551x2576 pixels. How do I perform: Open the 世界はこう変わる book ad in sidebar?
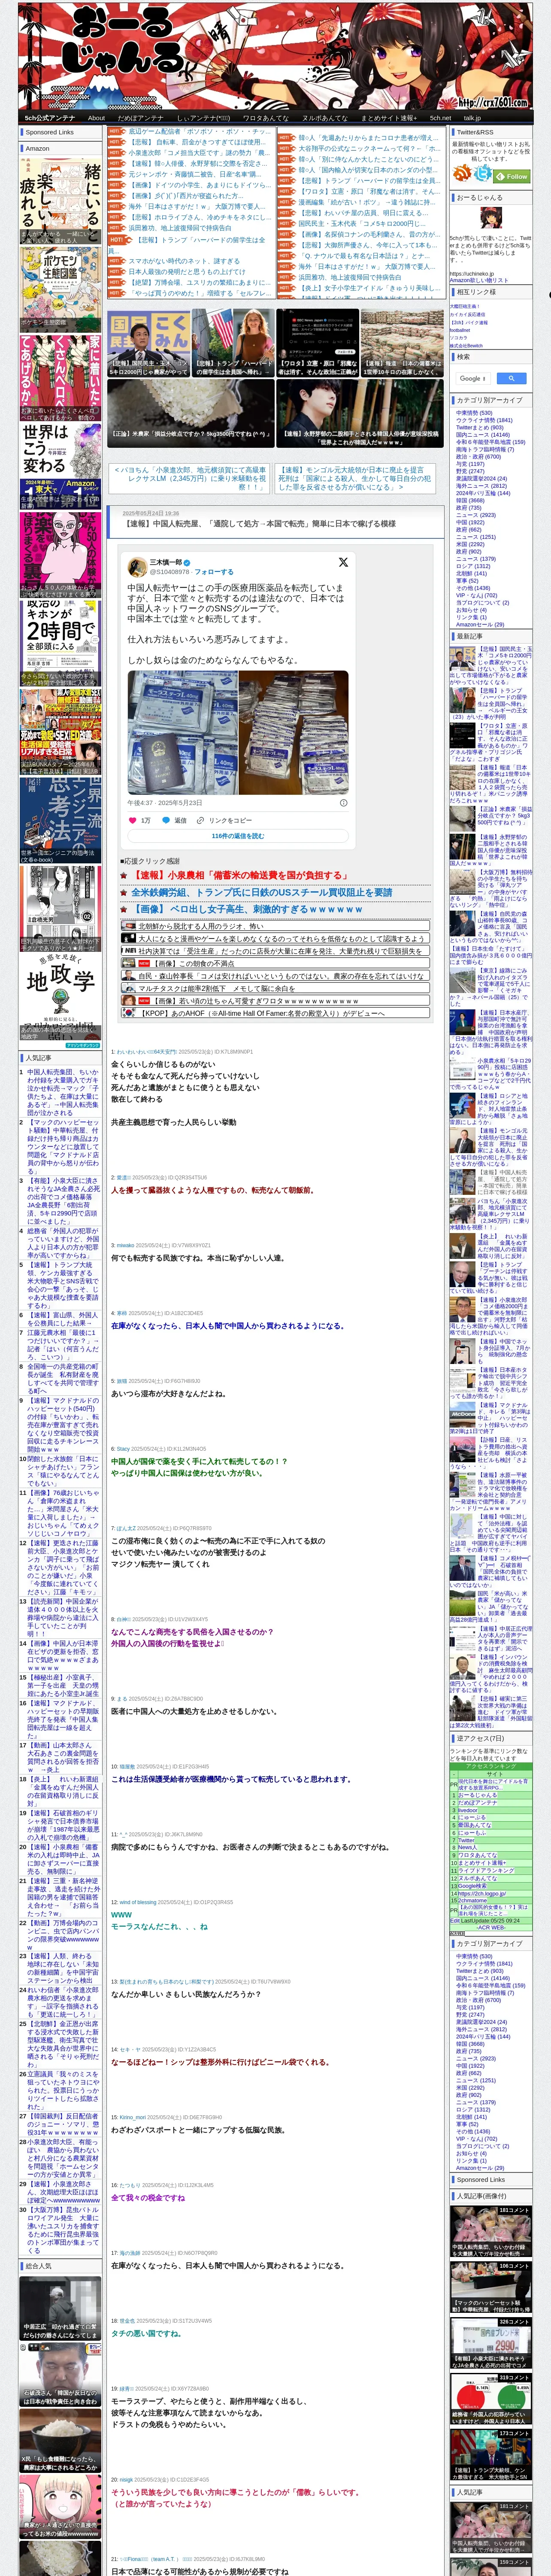[60, 468]
